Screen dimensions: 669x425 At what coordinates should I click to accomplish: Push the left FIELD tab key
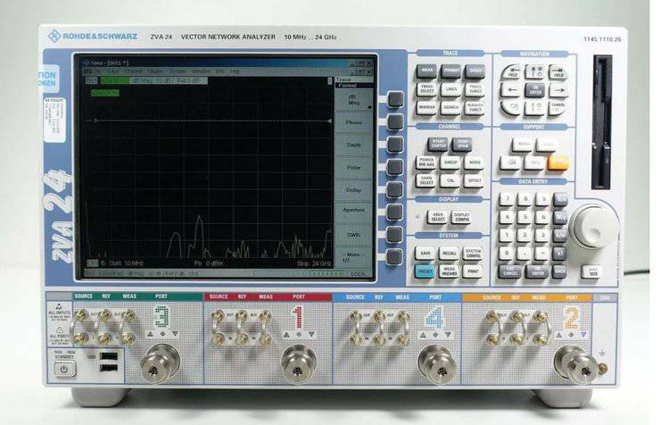click(x=512, y=72)
